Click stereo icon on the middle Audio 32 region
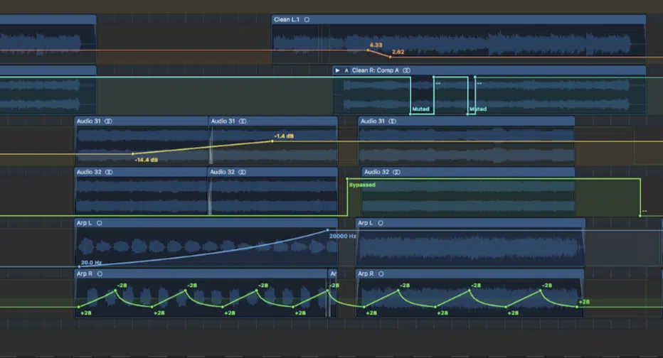Screen dimensions: 663x358 242,172
